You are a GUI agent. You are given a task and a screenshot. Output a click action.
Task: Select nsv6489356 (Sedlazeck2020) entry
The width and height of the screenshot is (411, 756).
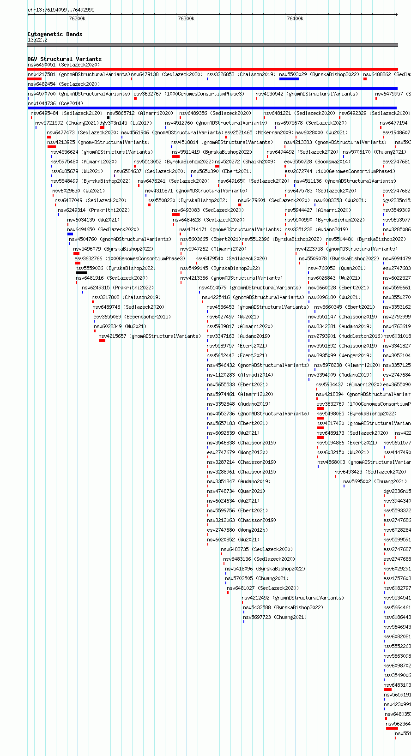click(215, 114)
